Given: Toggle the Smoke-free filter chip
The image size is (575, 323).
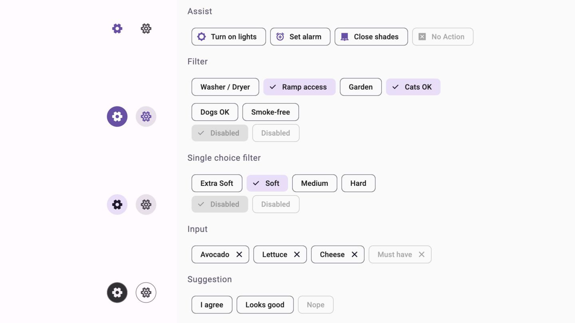Looking at the screenshot, I should [x=270, y=112].
